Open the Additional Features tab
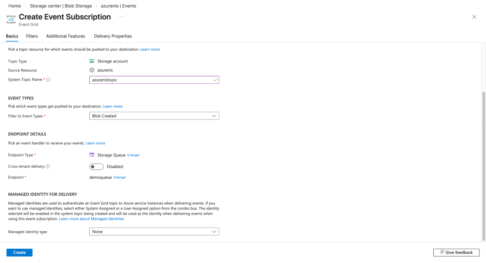This screenshot has height=263, width=486. coord(65,36)
